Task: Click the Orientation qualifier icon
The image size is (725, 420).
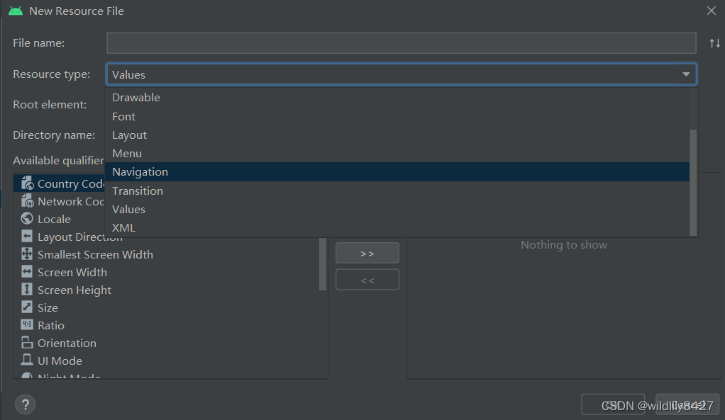Action: tap(27, 343)
